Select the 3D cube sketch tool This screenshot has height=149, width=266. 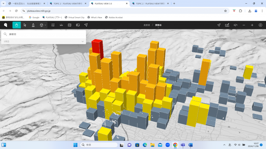41,25
